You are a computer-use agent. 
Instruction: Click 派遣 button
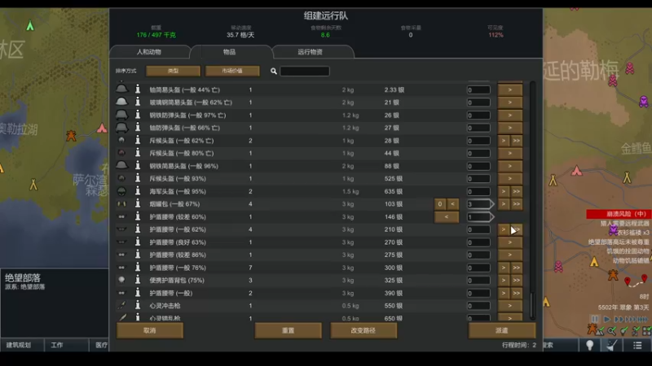tap(502, 330)
